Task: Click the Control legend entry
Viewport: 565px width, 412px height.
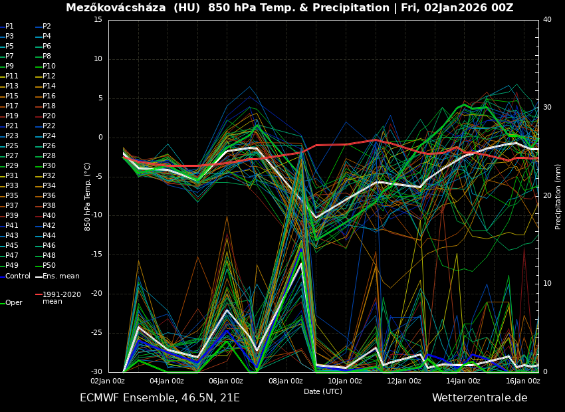Action: (x=18, y=276)
